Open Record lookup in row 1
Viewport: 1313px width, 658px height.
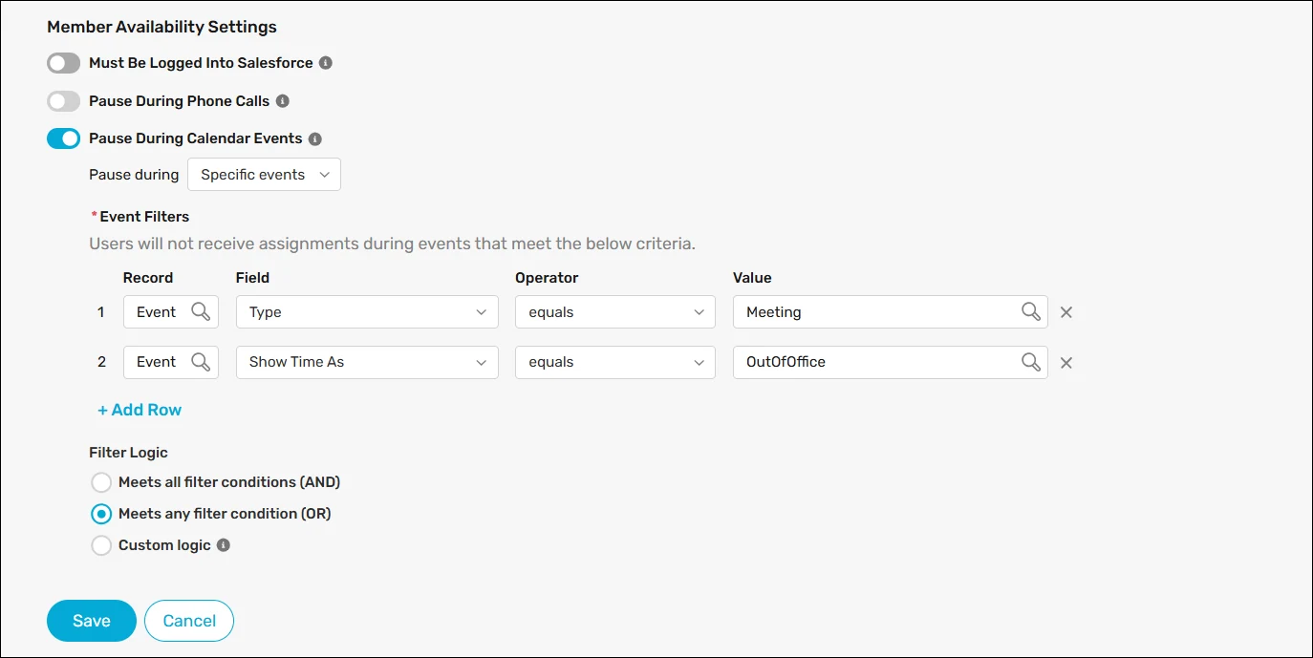tap(201, 311)
